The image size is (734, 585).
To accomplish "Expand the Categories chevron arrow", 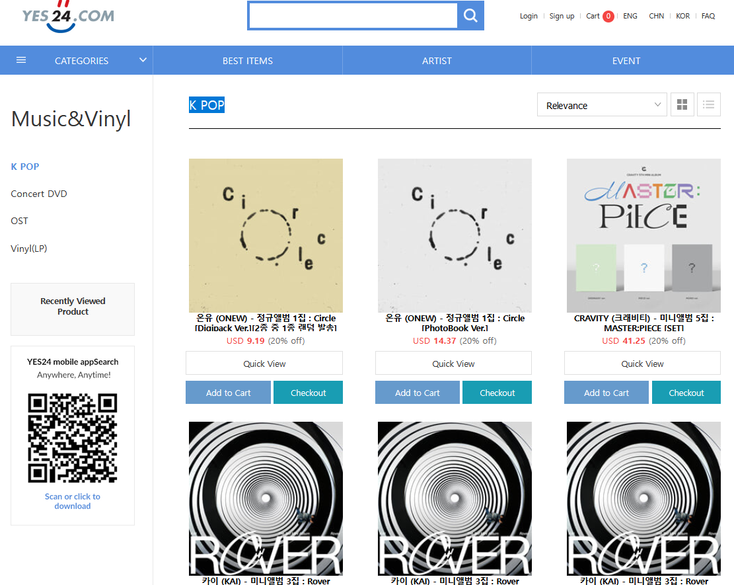I will [x=143, y=60].
